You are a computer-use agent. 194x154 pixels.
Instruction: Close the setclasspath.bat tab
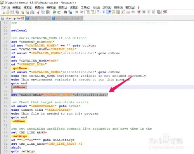[81, 18]
